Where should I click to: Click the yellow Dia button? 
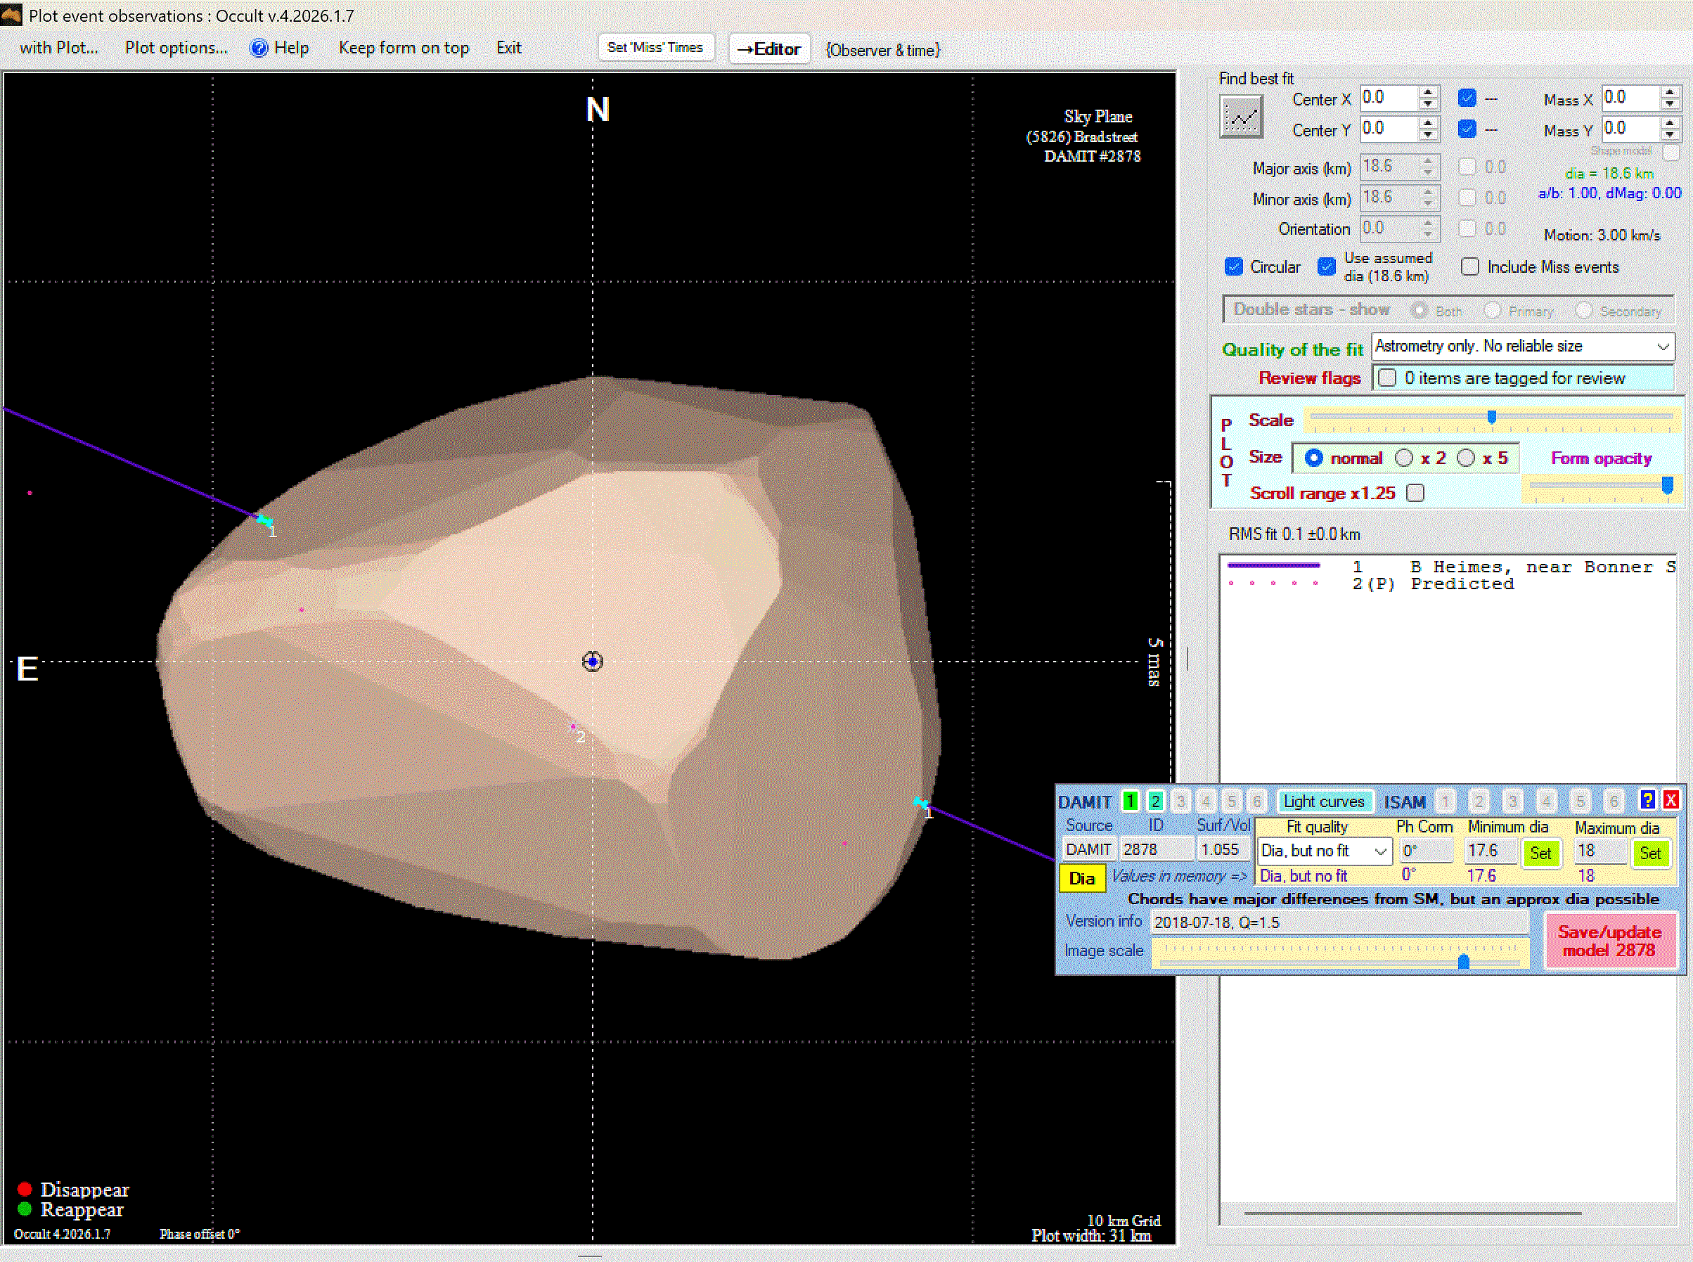1081,879
